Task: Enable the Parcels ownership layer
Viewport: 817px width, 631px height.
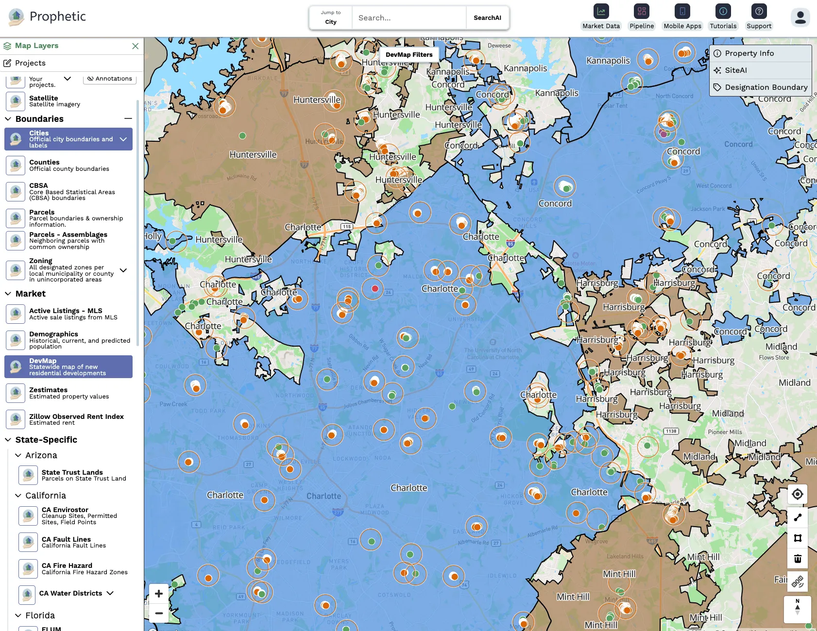Action: click(68, 218)
